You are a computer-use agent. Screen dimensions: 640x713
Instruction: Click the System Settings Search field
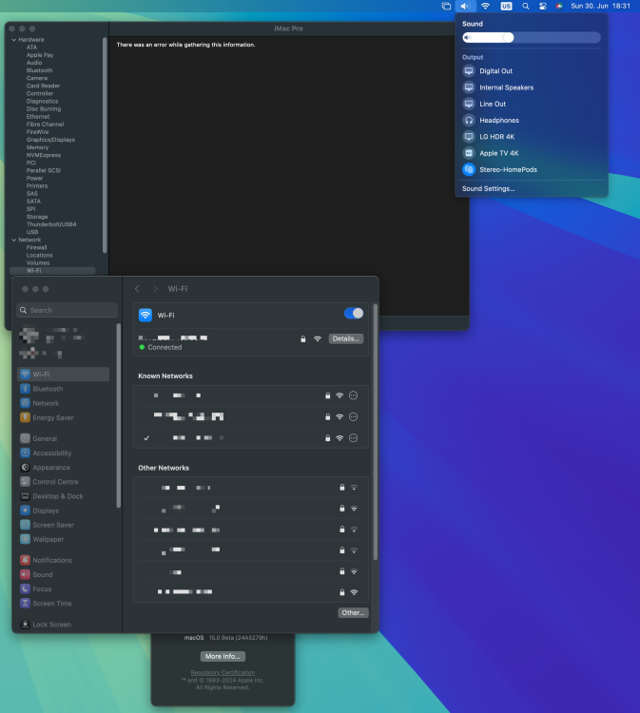(x=67, y=310)
